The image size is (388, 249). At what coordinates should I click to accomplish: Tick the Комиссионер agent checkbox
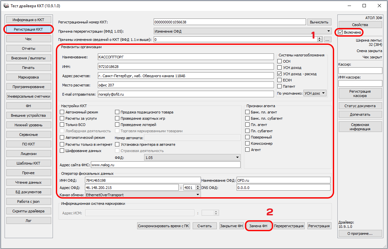(x=248, y=143)
